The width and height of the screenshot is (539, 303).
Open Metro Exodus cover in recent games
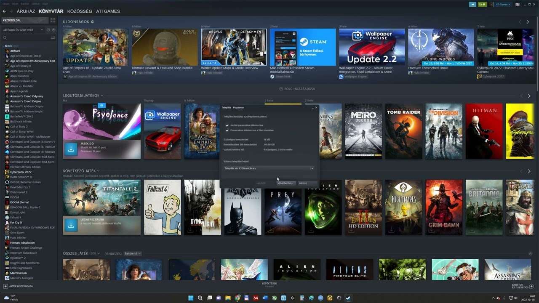tap(363, 131)
